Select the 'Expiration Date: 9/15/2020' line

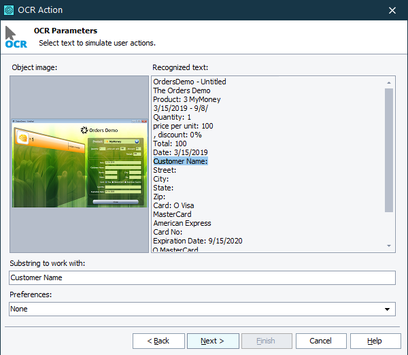click(198, 241)
